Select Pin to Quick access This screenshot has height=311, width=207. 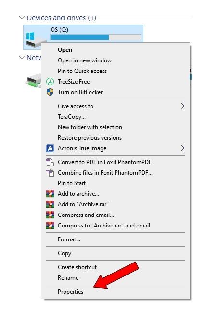point(82,71)
